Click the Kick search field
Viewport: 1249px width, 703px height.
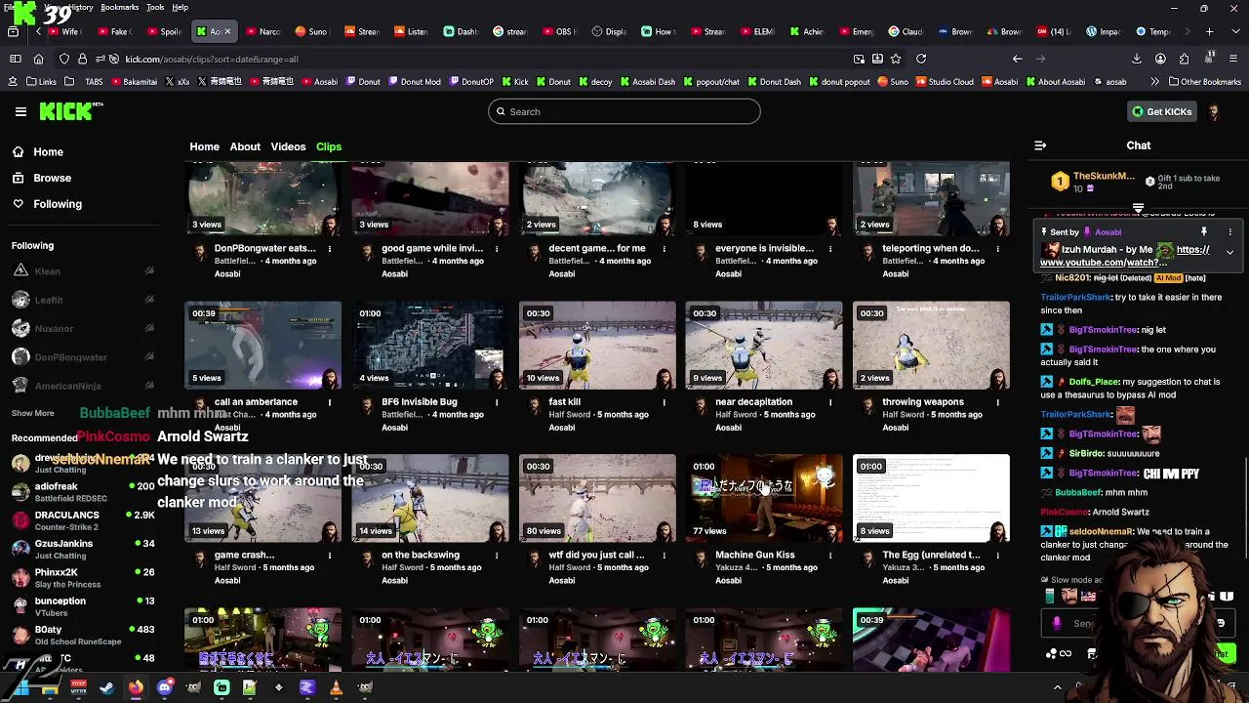click(x=624, y=111)
